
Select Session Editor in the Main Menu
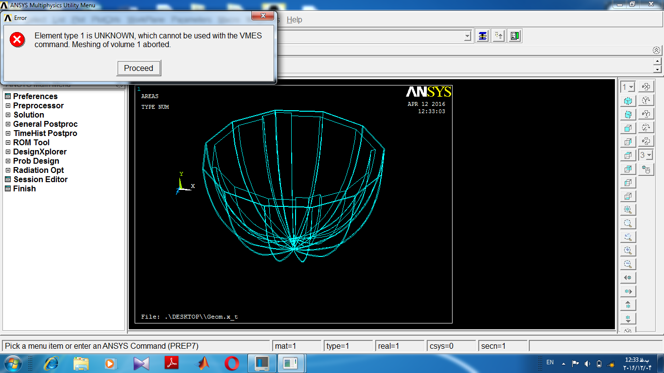coord(40,179)
